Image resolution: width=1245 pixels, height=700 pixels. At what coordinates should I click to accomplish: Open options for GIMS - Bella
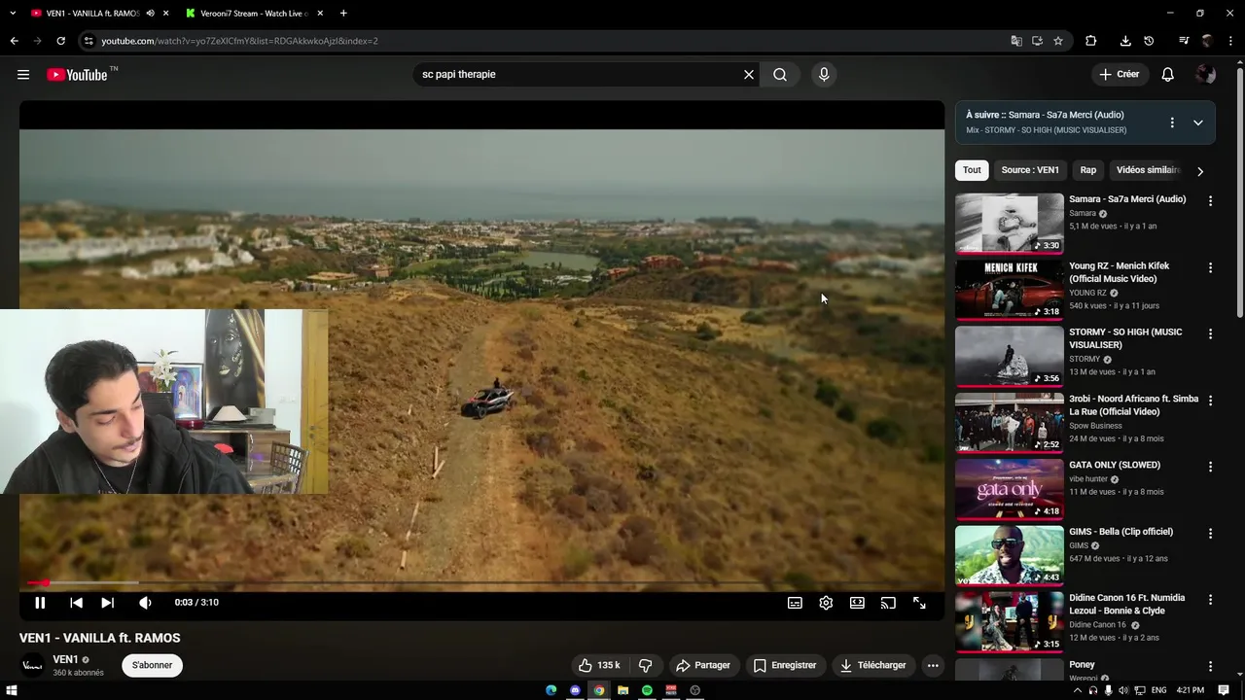click(x=1210, y=534)
